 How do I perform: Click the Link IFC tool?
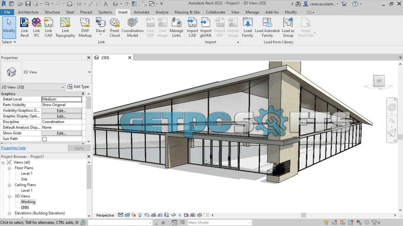click(37, 28)
